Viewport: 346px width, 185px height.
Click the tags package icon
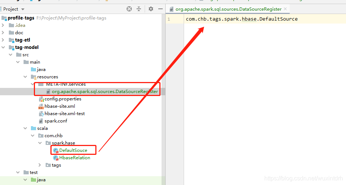(48, 165)
